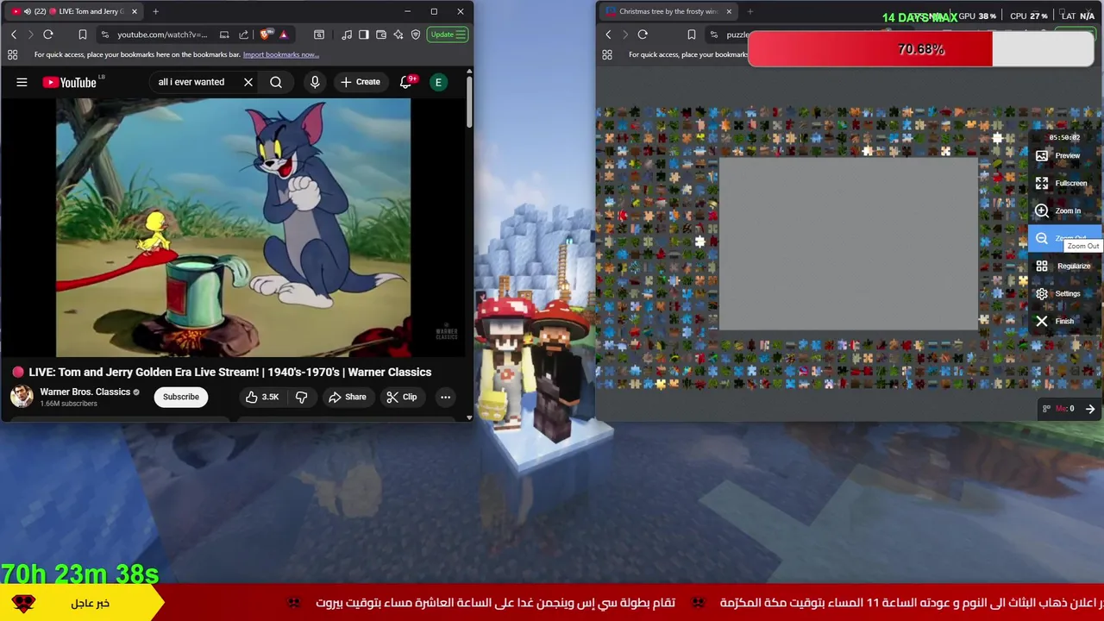Regularize the puzzle pieces
This screenshot has height=621, width=1104.
click(x=1063, y=266)
